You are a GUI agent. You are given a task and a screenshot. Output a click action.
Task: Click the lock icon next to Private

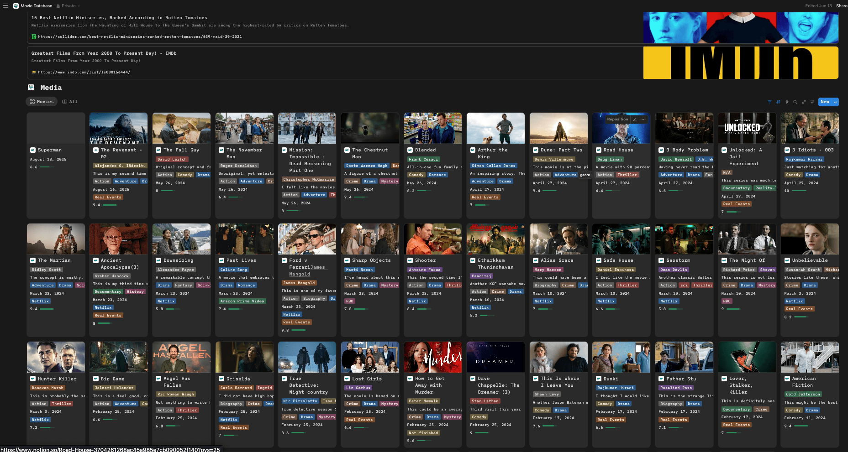[58, 6]
